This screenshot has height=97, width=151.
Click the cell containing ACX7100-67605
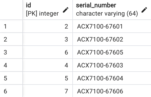click(112, 52)
